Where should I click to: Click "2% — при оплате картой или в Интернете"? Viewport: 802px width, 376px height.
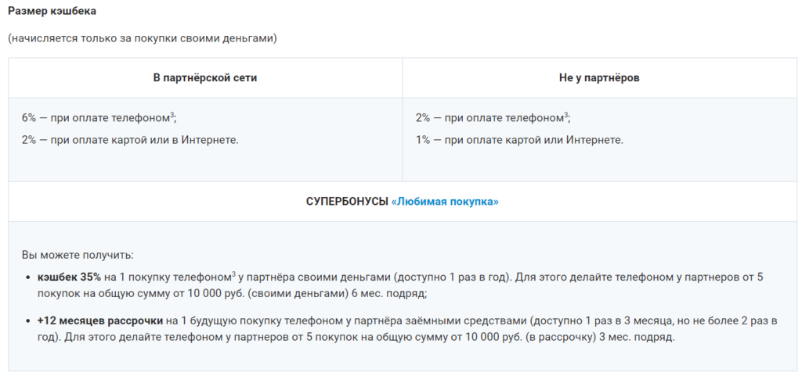click(x=130, y=140)
